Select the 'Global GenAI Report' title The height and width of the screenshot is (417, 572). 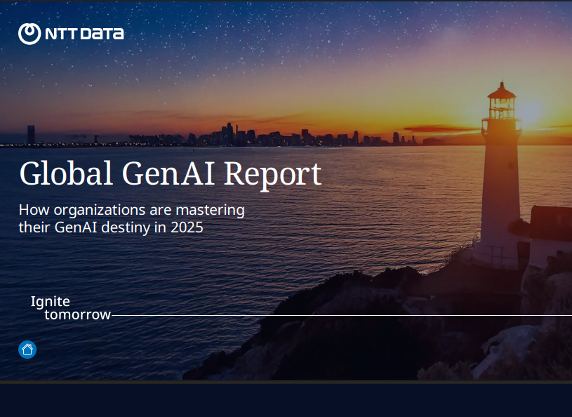click(x=171, y=174)
